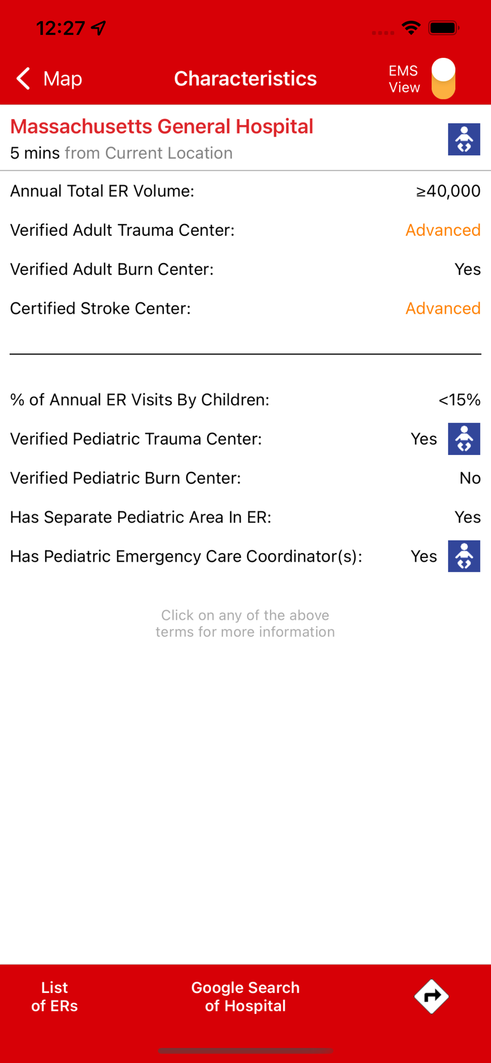Open directions with the turn-arrow icon
Screen dimensions: 491x1063
coord(431,996)
